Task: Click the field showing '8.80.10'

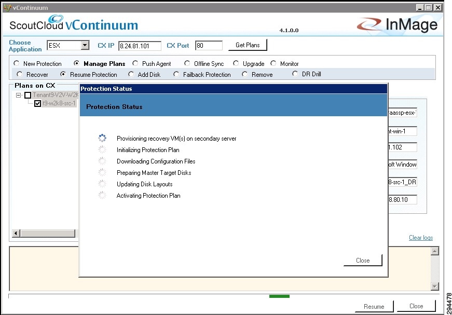Action: point(402,199)
